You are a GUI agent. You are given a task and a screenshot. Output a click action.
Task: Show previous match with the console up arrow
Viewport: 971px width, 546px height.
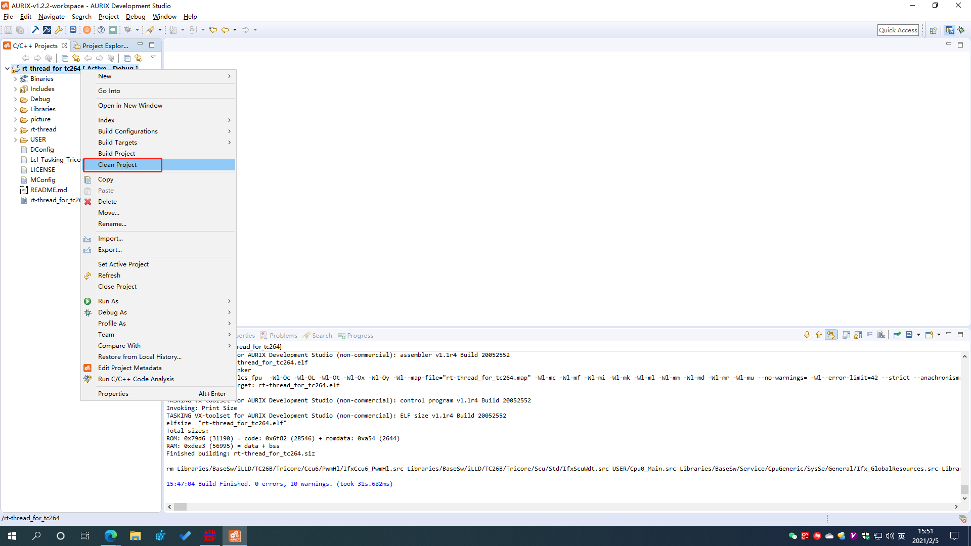819,335
